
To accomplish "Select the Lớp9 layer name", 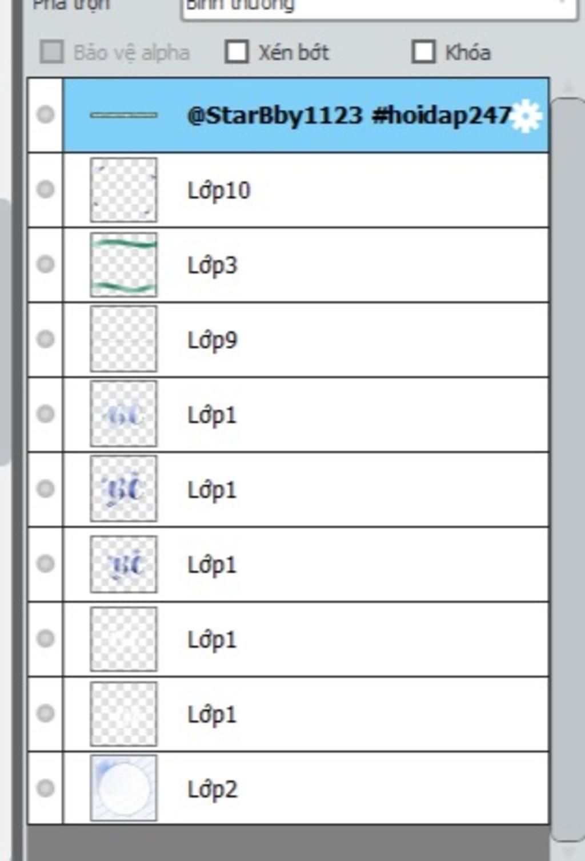I will (212, 340).
